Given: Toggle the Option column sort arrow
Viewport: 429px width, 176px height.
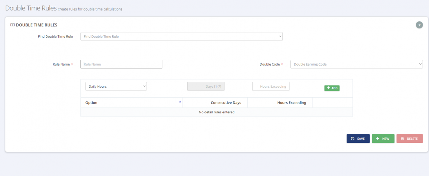Looking at the screenshot, I should [180, 102].
